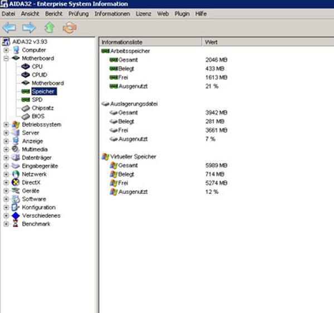Select the Arbeitsspeicher group row

tap(130, 51)
